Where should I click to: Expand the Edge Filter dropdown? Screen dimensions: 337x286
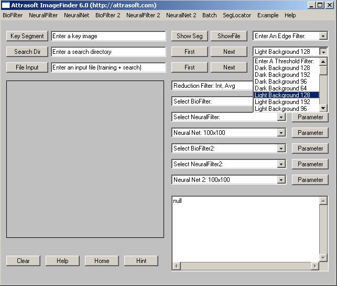click(x=323, y=36)
